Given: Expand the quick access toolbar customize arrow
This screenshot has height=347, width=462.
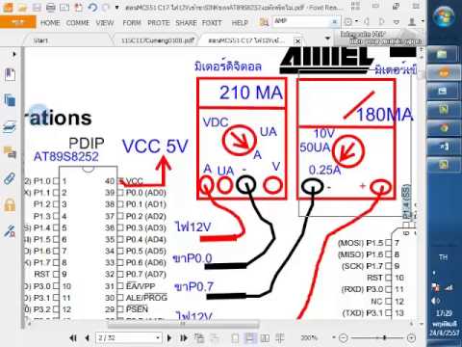Looking at the screenshot, I should 116,7.
